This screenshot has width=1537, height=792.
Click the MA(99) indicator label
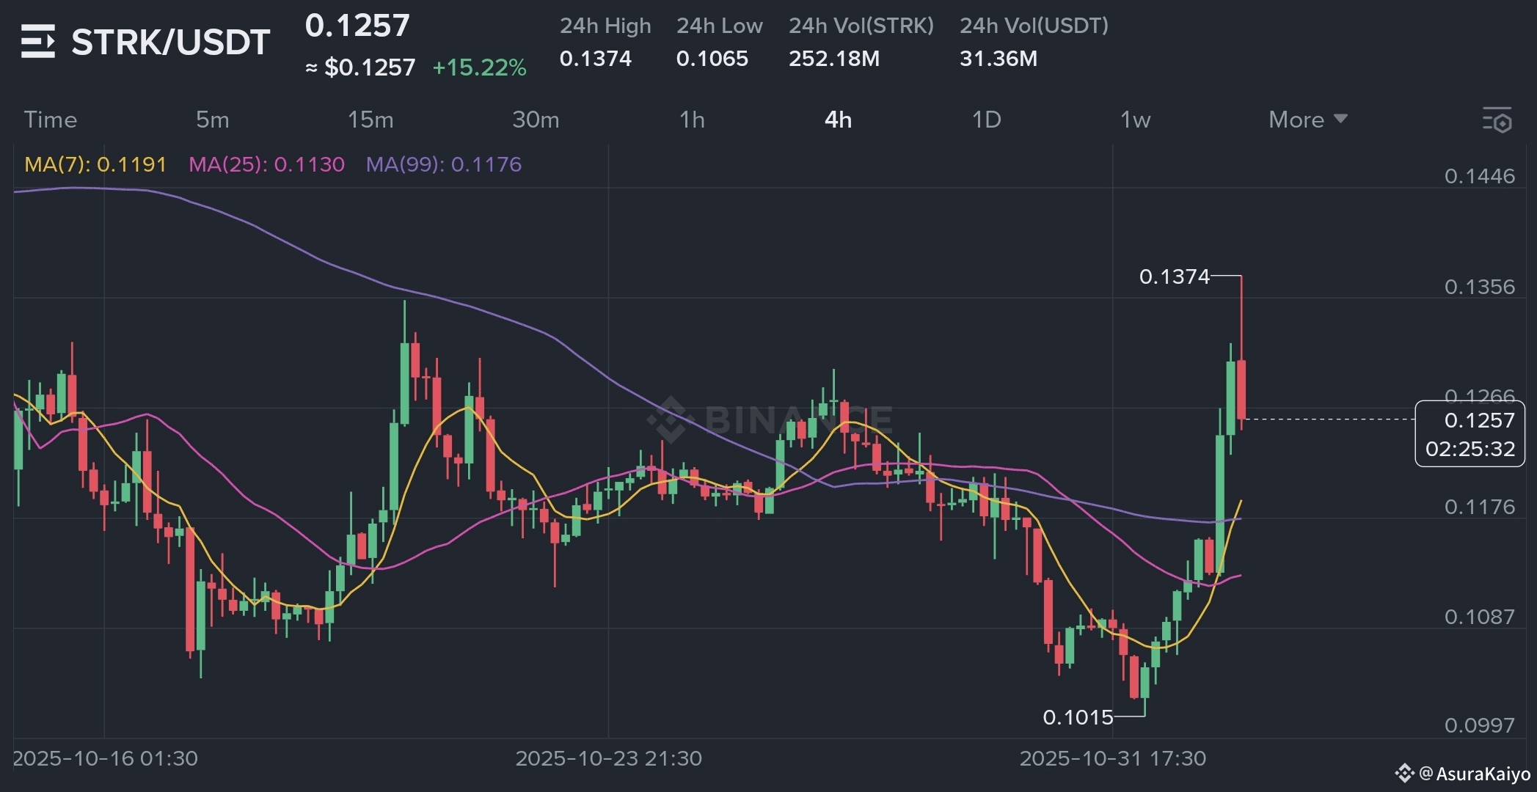(x=443, y=164)
